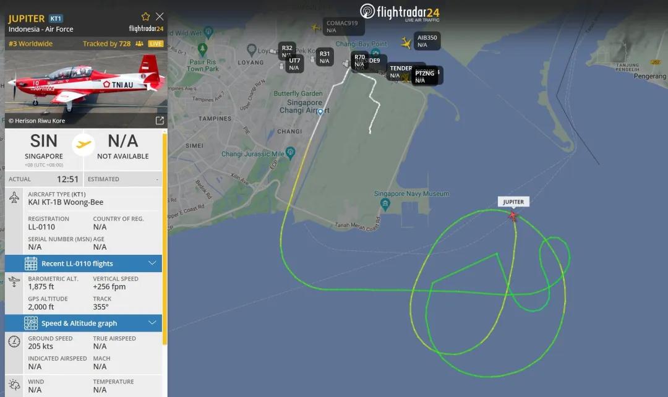Click the LIVE tracking badge
668x397 pixels.
pyautogui.click(x=155, y=43)
